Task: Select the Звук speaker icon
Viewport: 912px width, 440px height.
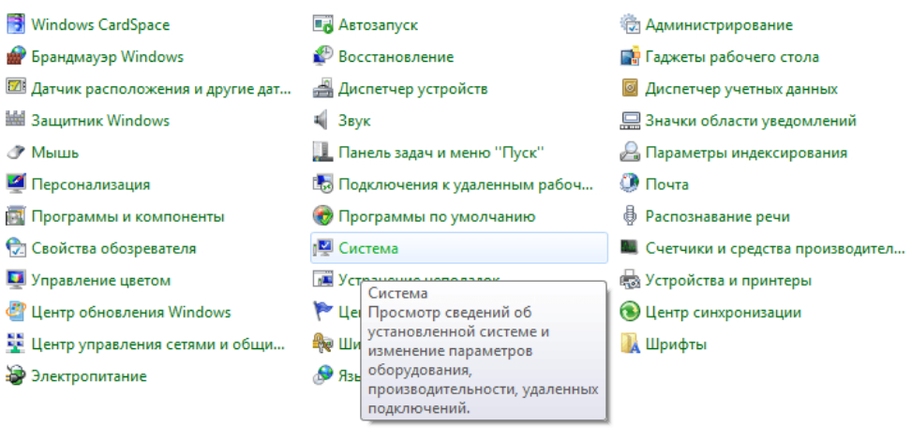Action: click(x=322, y=121)
